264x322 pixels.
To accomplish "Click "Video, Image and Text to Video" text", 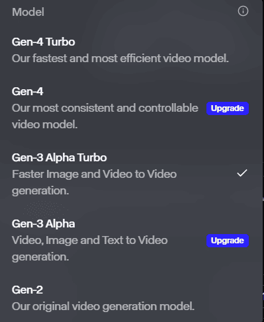I will coord(90,240).
